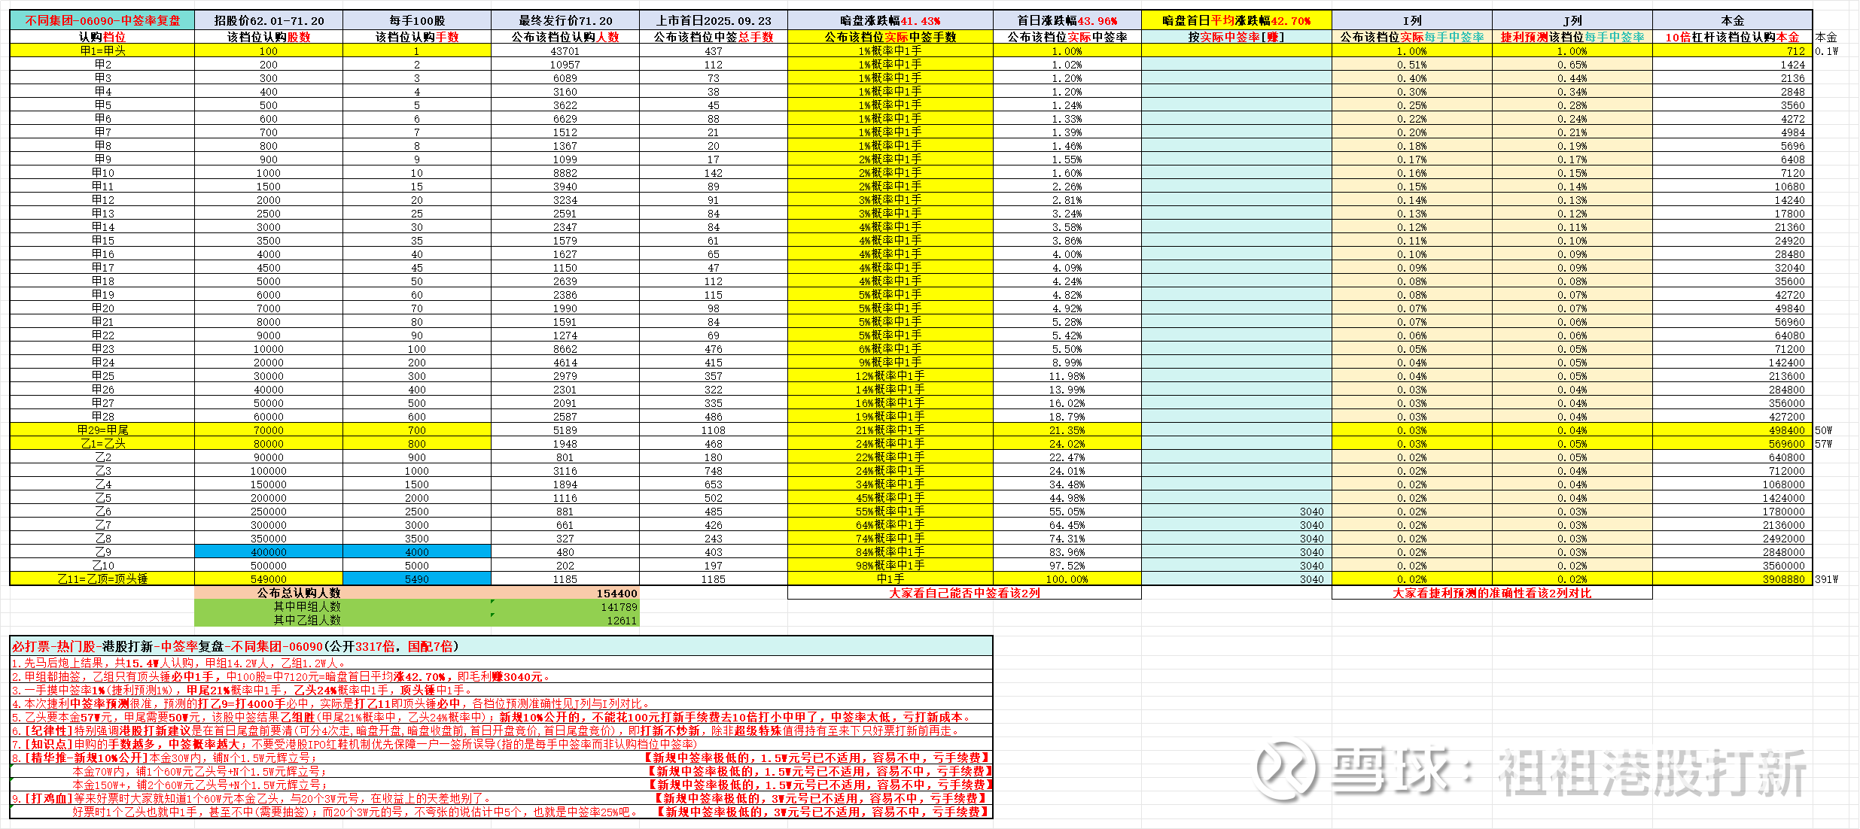Click the 其中乙组人数 green cell
1860x829 pixels.
pos(306,620)
